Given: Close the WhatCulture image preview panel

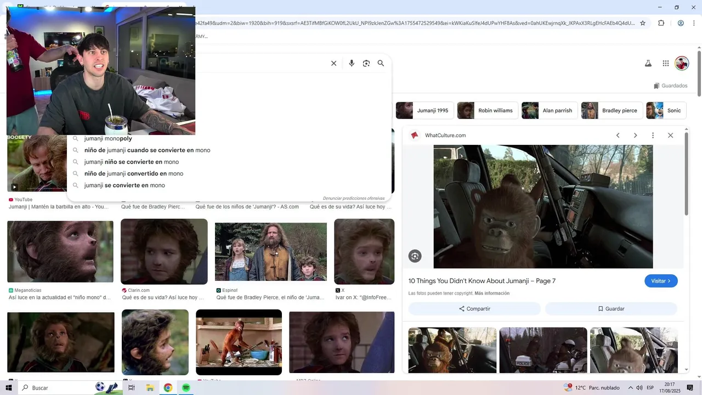Looking at the screenshot, I should click(x=670, y=136).
